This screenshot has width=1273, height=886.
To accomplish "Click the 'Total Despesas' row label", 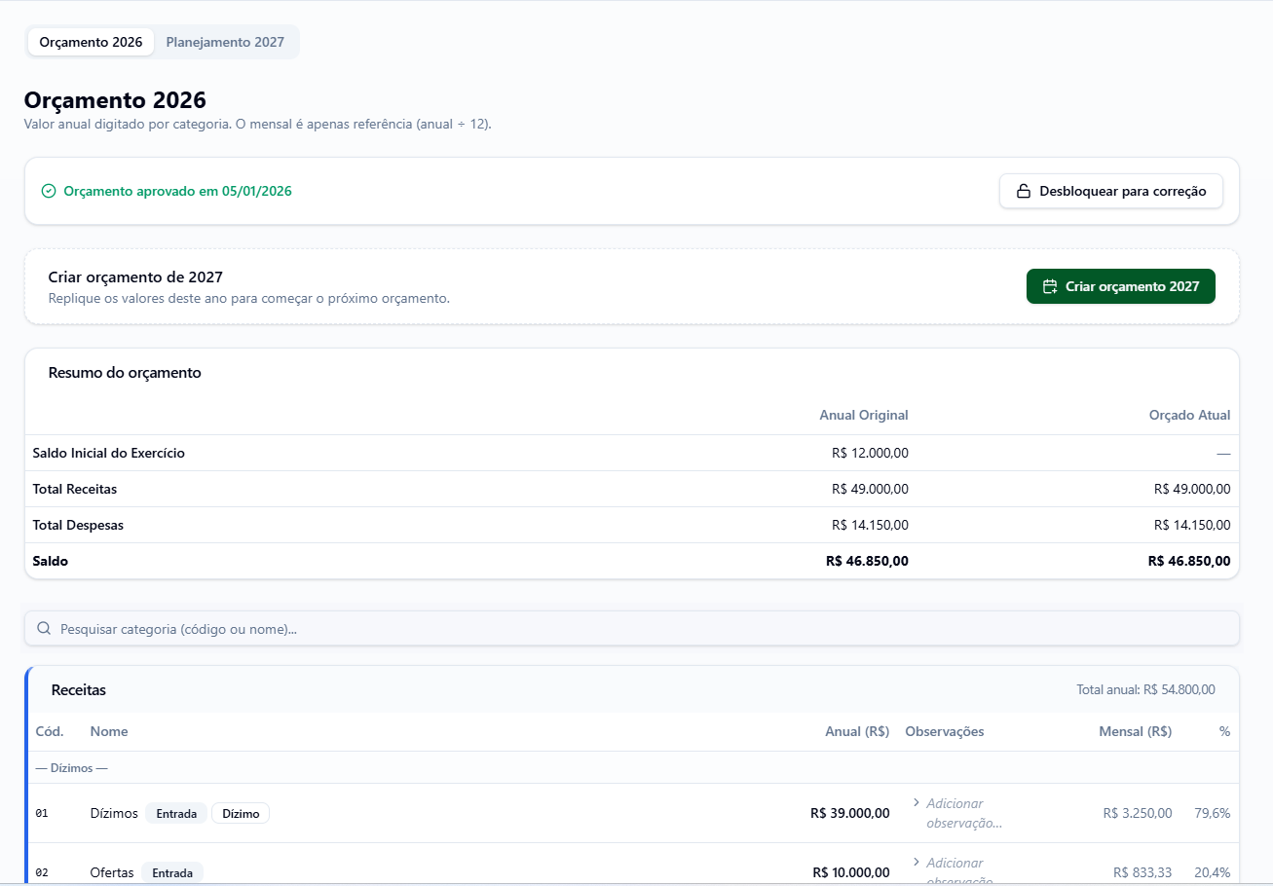I will (x=78, y=525).
